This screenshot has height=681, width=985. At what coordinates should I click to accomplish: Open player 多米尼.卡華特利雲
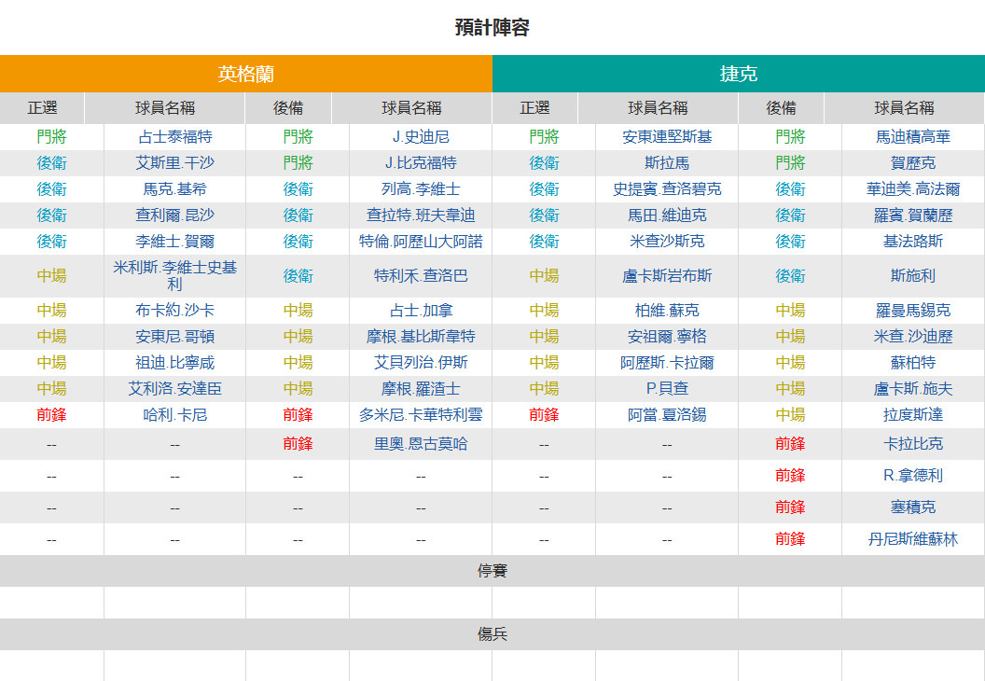point(421,415)
